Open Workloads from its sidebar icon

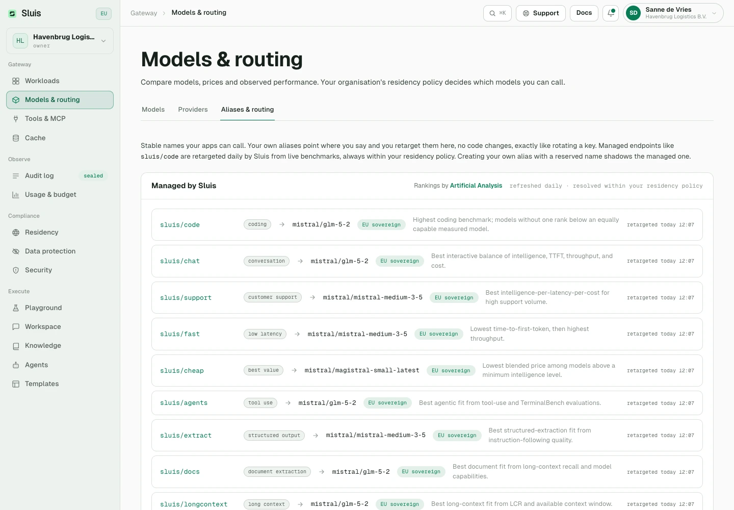(x=16, y=81)
